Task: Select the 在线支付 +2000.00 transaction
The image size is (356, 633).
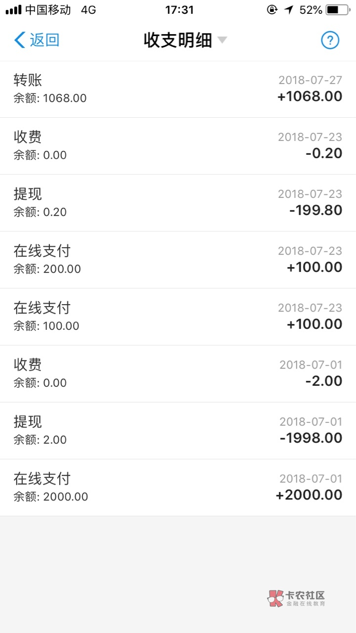Action: tap(178, 487)
